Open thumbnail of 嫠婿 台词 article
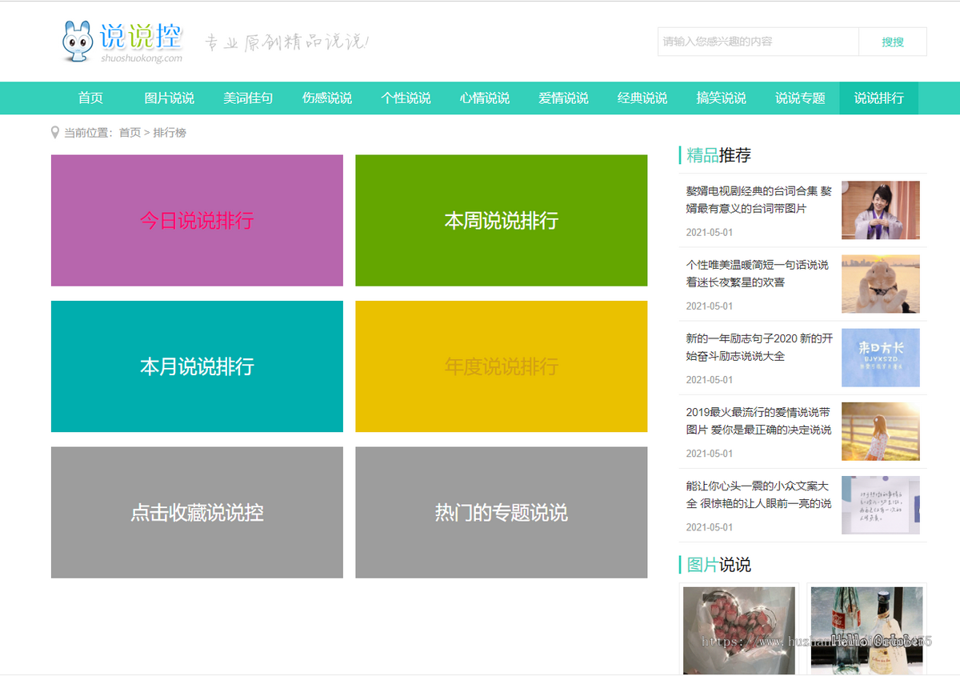 pos(880,210)
